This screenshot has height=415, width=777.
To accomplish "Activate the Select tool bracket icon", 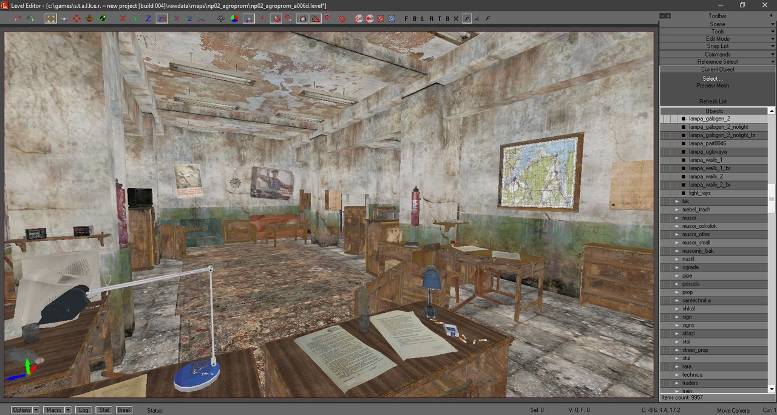I will pos(50,19).
